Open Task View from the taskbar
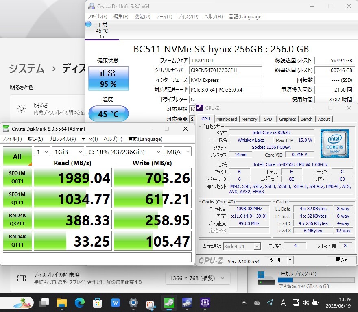Image resolution: width=358 pixels, height=312 pixels. (44, 303)
